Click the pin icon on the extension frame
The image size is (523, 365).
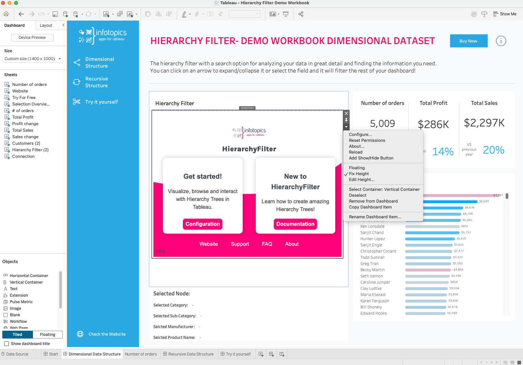click(346, 120)
